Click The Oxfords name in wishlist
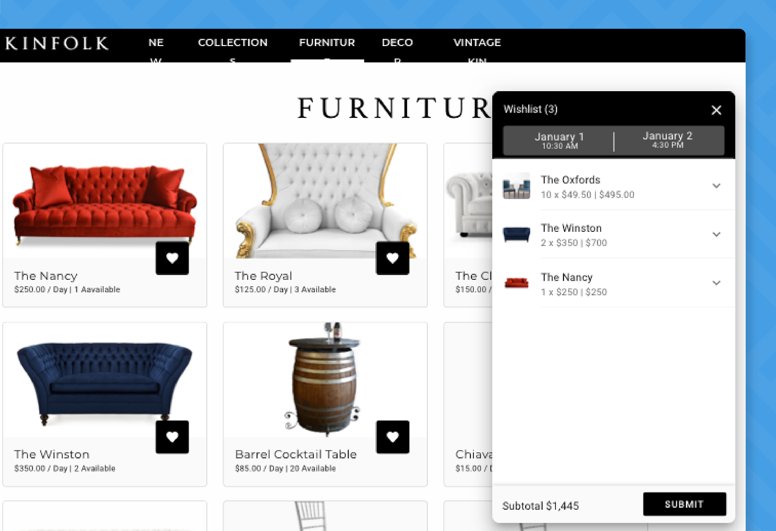This screenshot has width=776, height=531. 571,180
